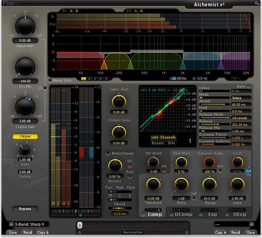The width and height of the screenshot is (262, 238).
Task: Switch to the Comp section tab
Action: 155,214
